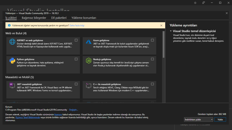Click the Yükle button

pyautogui.click(x=220, y=119)
